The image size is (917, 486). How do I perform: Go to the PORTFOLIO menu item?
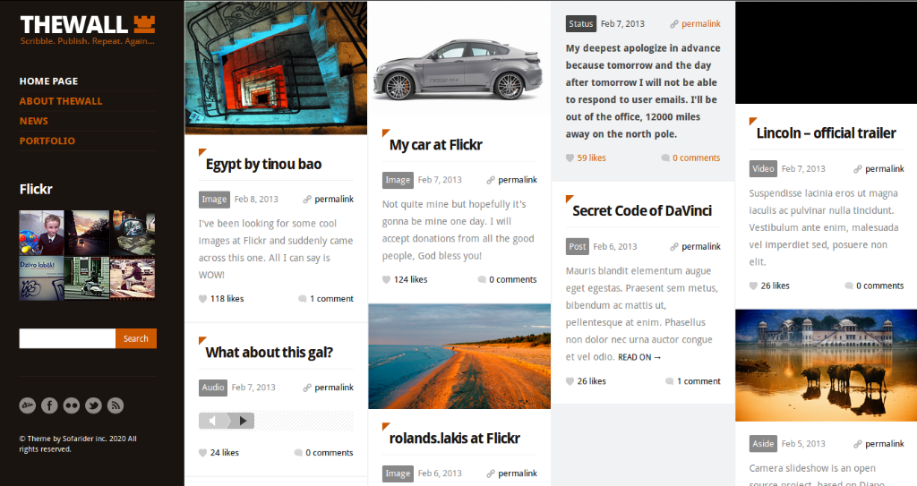click(x=47, y=141)
